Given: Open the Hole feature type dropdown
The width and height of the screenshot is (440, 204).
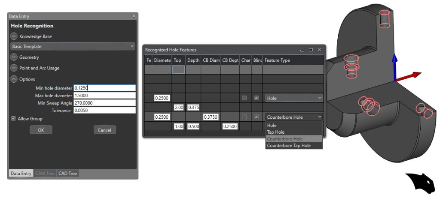Looking at the screenshot, I should pos(293,98).
